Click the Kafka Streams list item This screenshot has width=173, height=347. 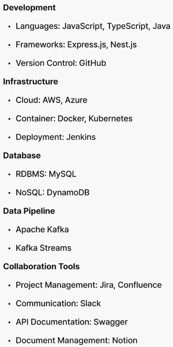[x=44, y=248]
